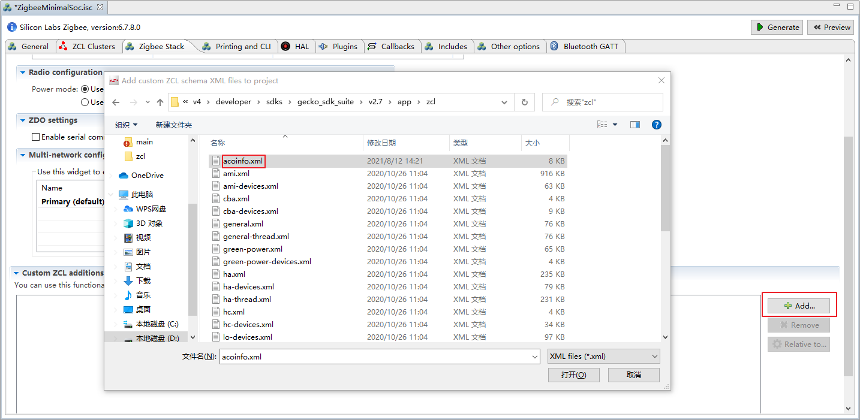Click the help question mark icon
The image size is (860, 420).
click(656, 125)
